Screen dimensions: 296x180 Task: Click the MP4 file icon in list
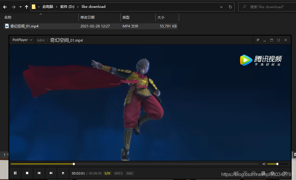point(7,26)
